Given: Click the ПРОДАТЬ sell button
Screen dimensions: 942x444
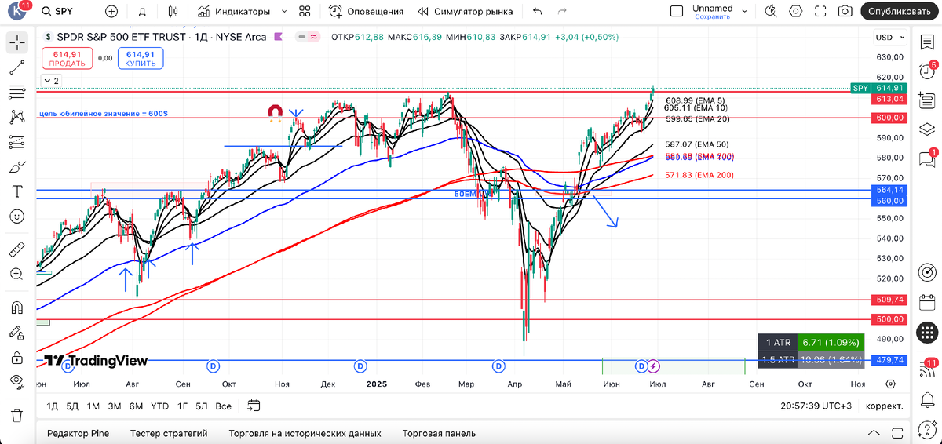Looking at the screenshot, I should coord(68,58).
